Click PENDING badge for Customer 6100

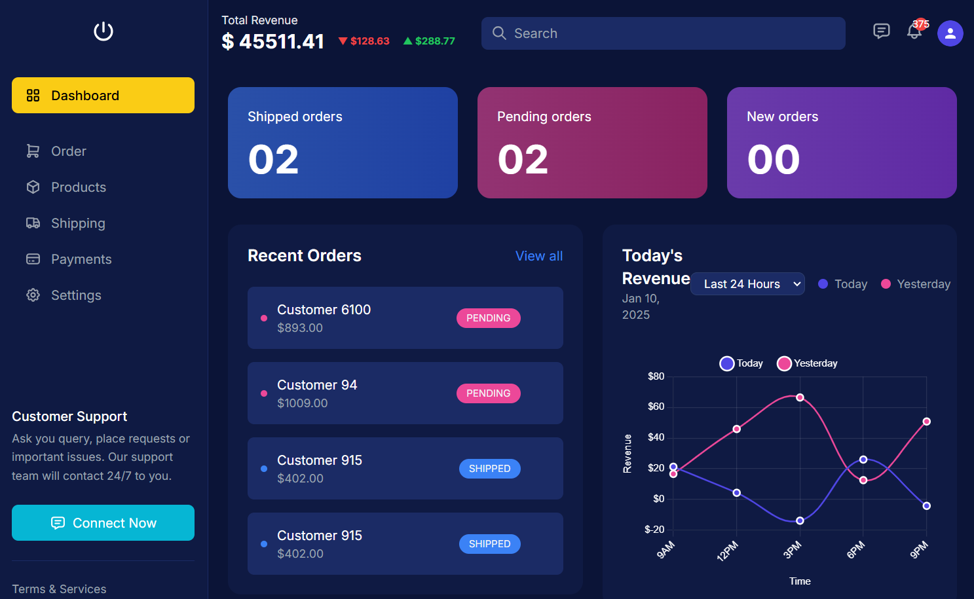point(489,318)
